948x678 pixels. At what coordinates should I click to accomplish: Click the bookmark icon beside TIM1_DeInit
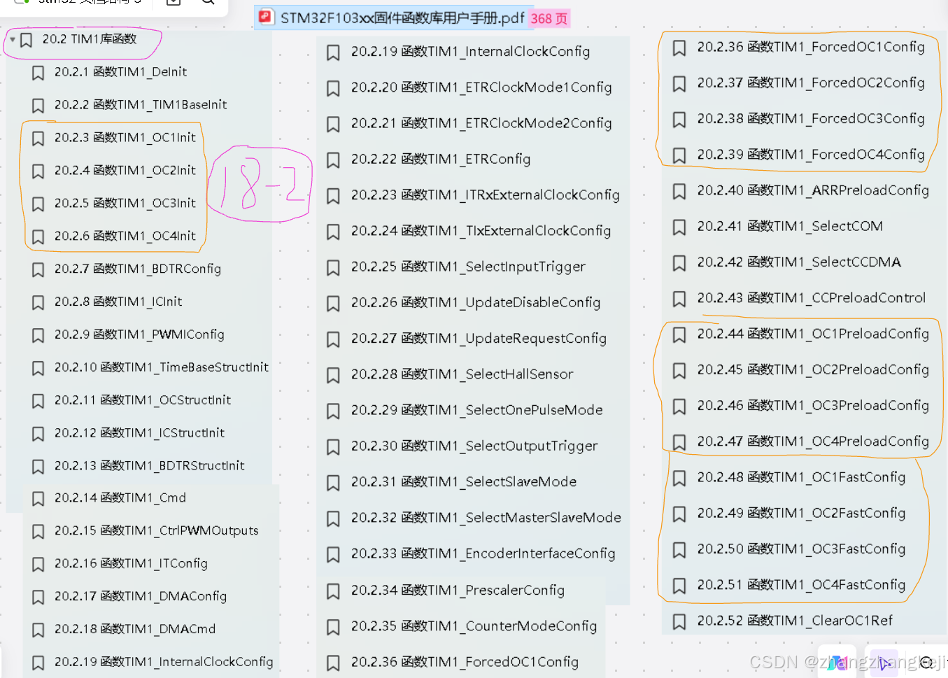point(38,73)
